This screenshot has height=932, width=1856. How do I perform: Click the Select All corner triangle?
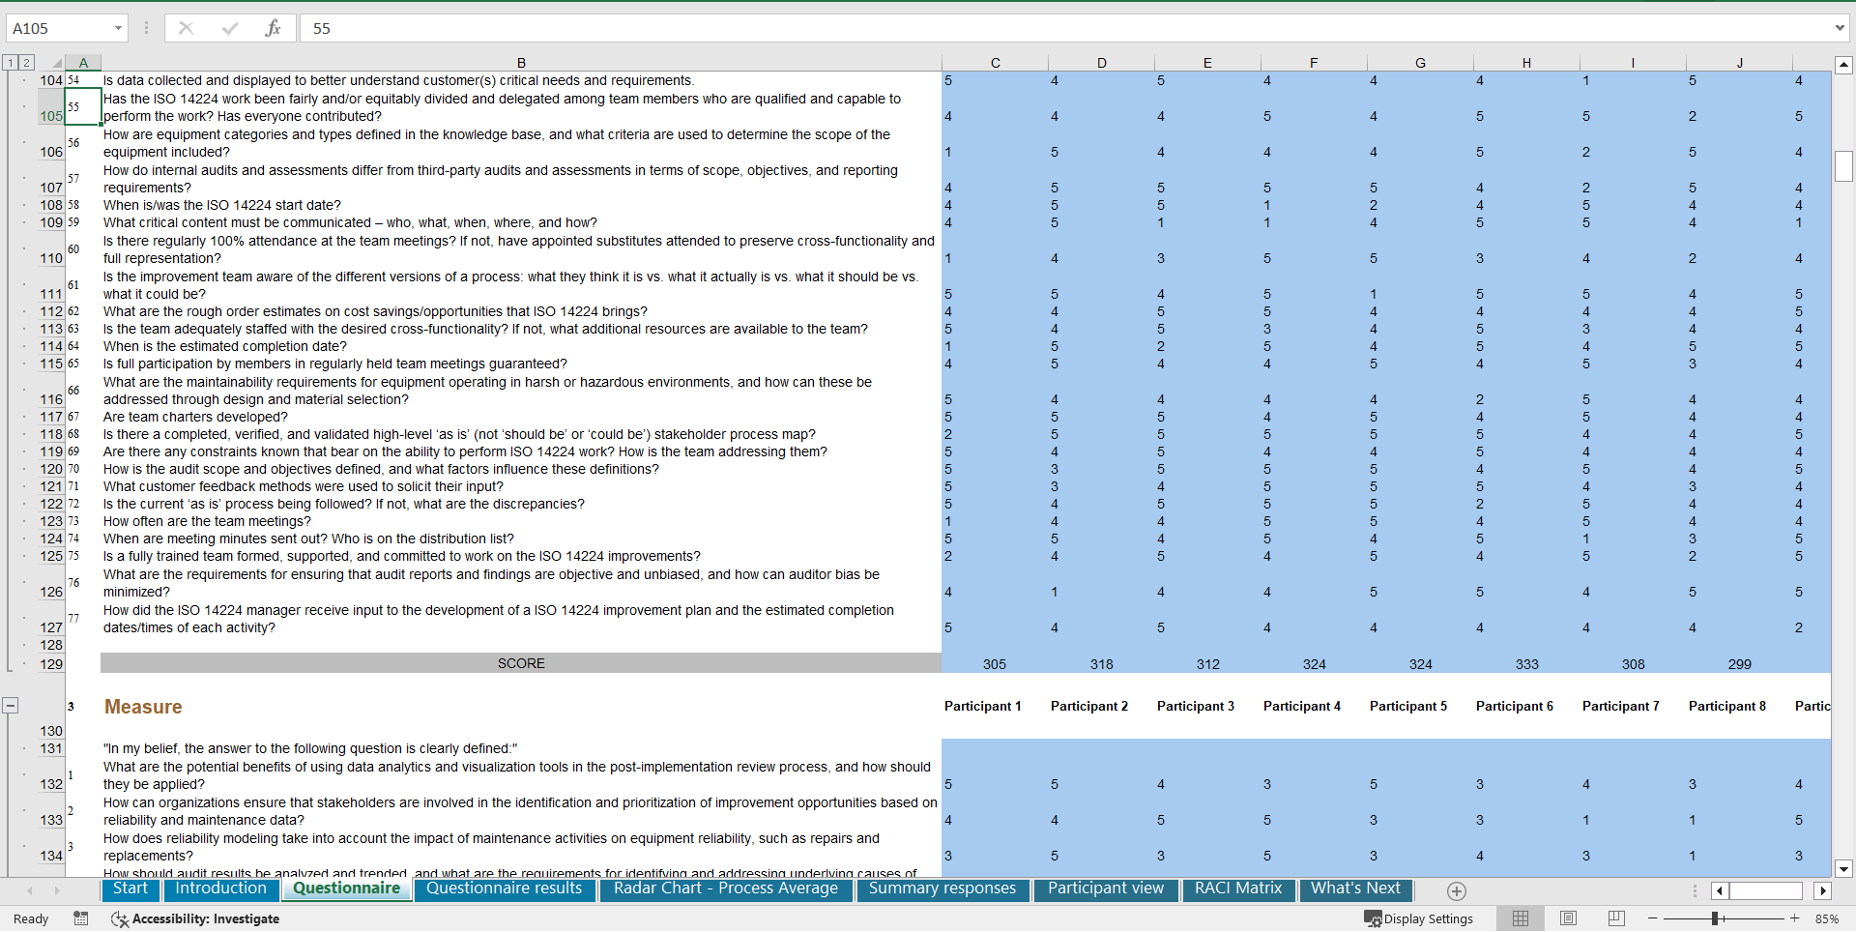point(56,63)
